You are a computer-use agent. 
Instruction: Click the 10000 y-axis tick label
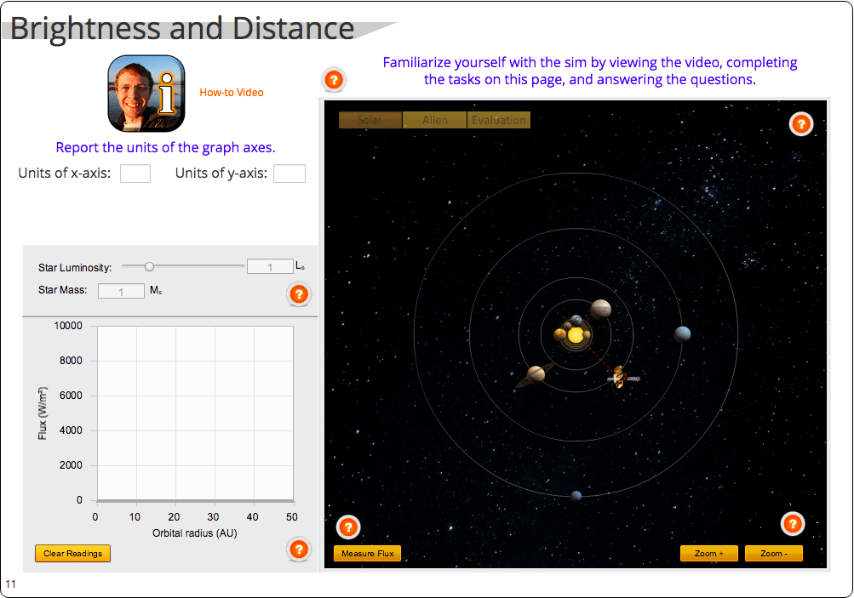coord(68,326)
